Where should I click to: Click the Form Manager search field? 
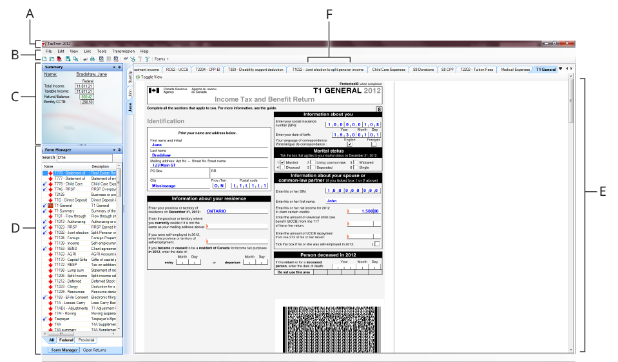(84, 157)
